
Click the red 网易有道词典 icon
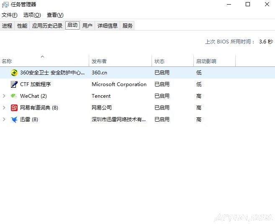tap(14, 107)
